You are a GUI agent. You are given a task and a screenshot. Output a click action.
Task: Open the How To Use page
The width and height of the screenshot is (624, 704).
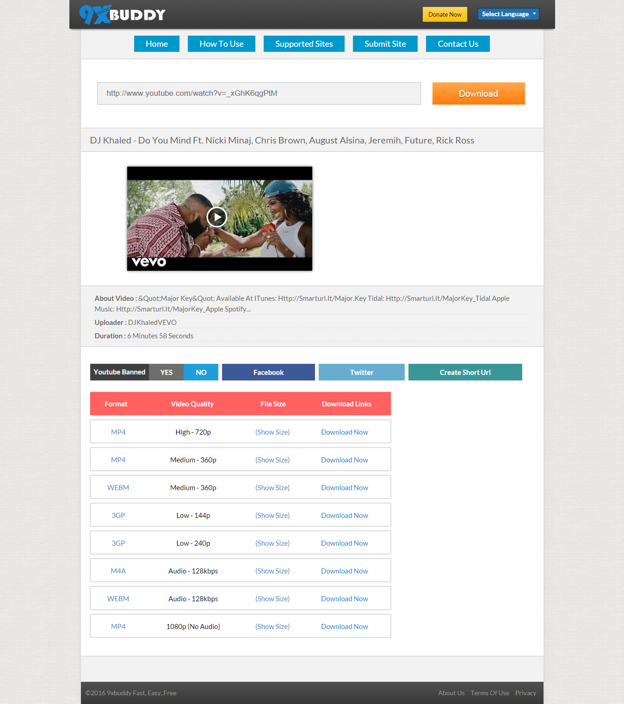point(222,44)
